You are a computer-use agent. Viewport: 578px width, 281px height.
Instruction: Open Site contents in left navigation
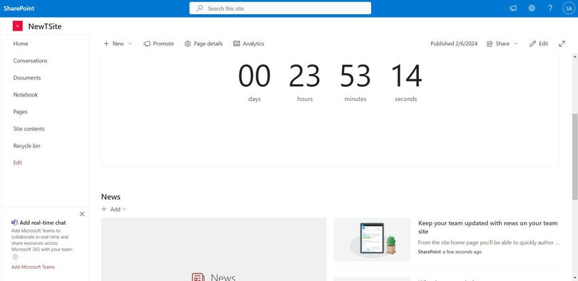tap(29, 129)
